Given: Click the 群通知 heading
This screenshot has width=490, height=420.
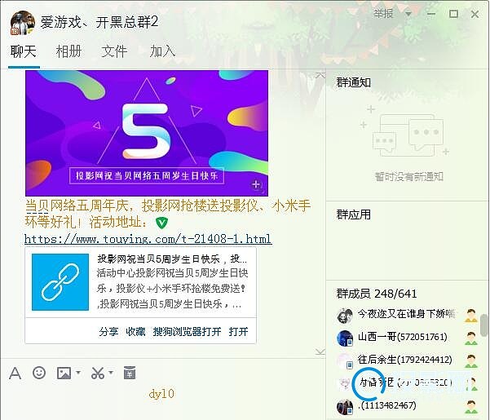Looking at the screenshot, I should click(x=354, y=82).
